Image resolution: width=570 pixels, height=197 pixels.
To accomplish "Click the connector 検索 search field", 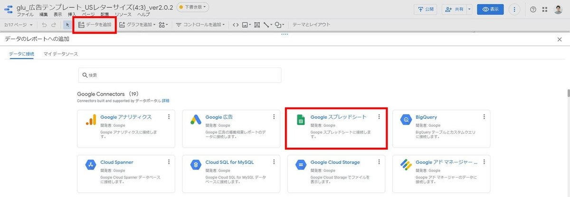I will click(x=180, y=75).
